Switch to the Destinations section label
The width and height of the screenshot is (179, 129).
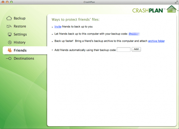tap(24, 58)
